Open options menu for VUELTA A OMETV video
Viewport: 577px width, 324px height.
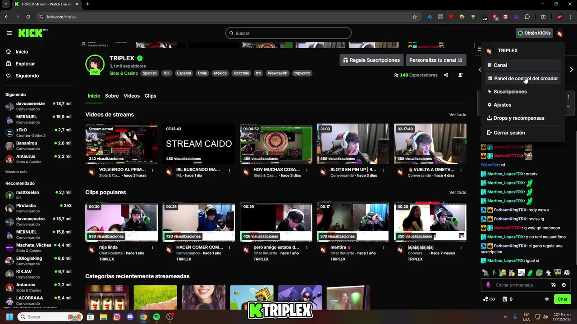[461, 170]
